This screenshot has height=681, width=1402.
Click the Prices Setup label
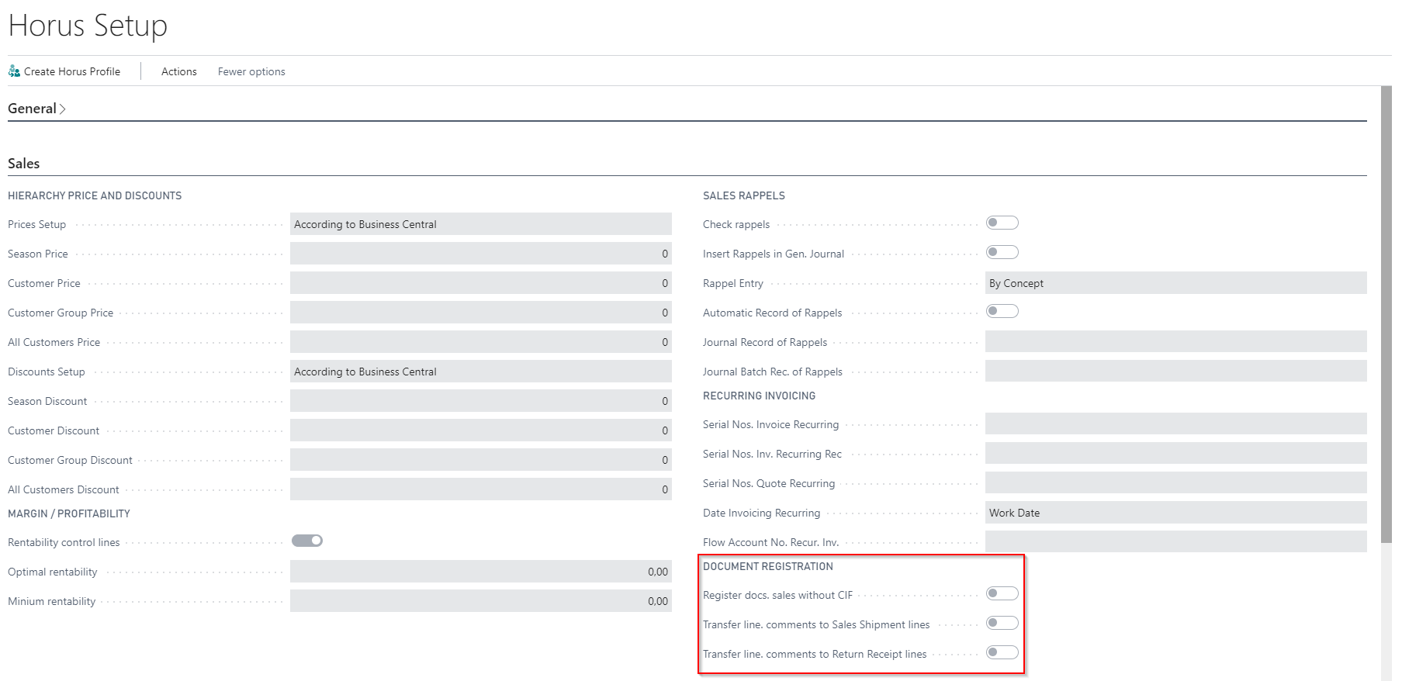click(x=37, y=224)
